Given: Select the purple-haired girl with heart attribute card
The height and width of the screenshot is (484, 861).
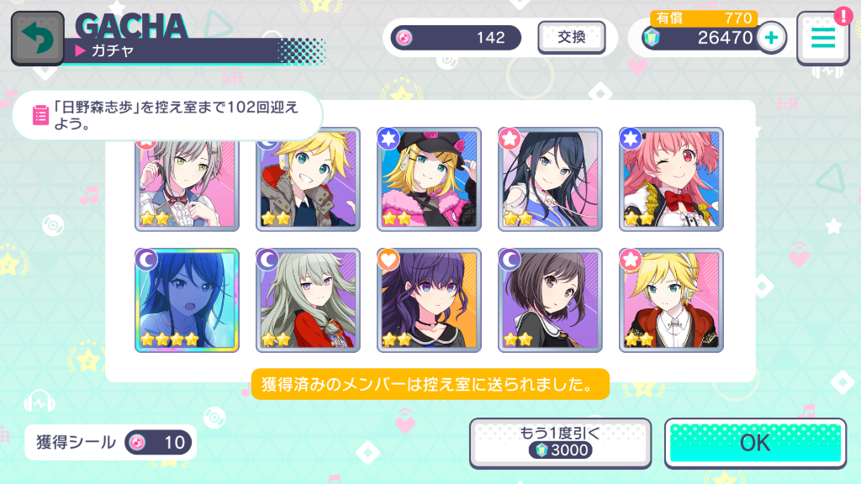Looking at the screenshot, I should tap(429, 300).
